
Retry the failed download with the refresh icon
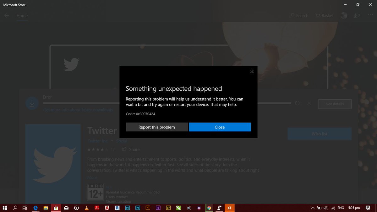coord(298,103)
